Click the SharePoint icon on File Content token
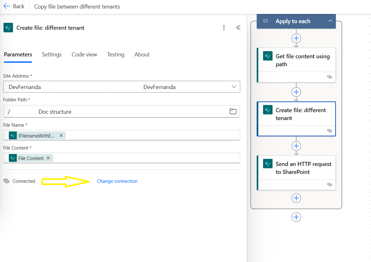 tap(13, 158)
